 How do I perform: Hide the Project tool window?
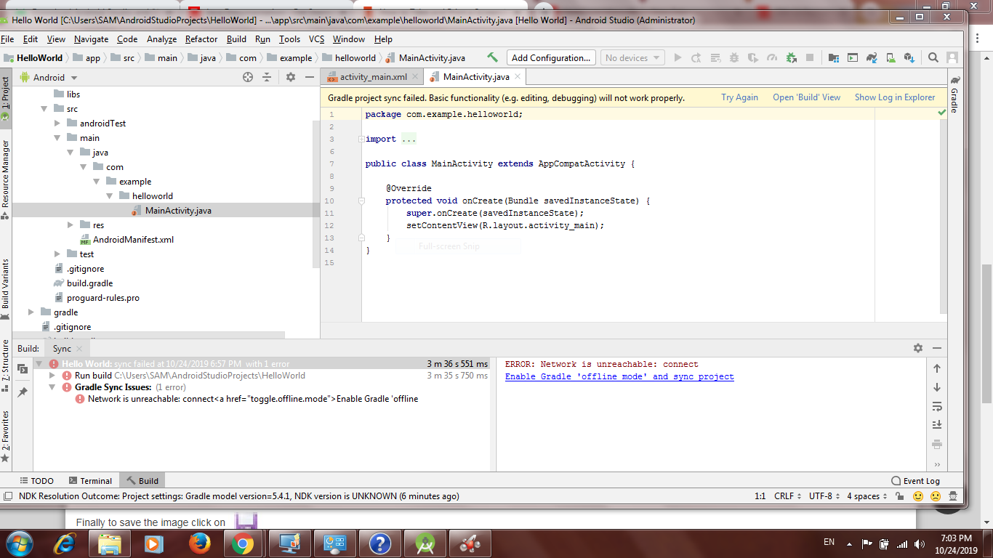310,77
